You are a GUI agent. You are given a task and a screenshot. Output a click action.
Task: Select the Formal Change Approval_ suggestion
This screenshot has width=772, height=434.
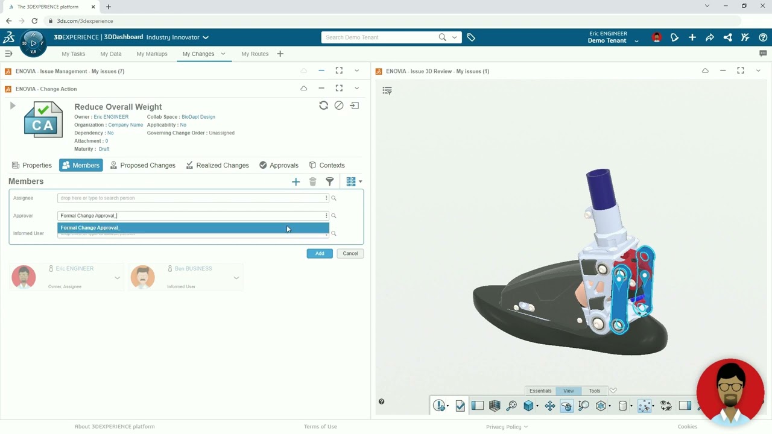click(x=194, y=228)
